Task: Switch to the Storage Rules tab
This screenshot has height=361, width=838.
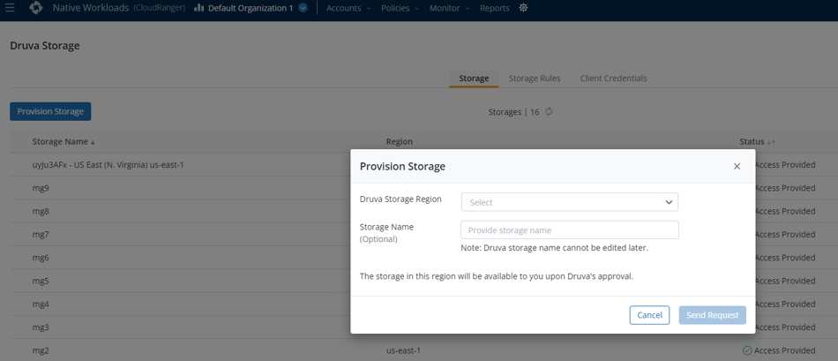Action: (x=535, y=78)
